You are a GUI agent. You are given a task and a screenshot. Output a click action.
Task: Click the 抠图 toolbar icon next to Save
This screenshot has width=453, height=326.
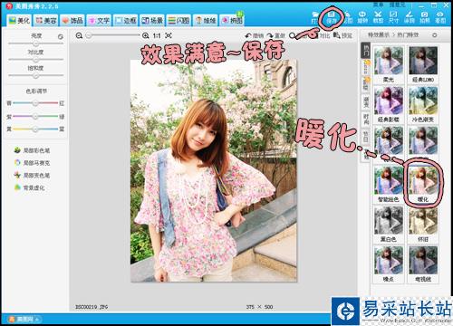pos(348,17)
